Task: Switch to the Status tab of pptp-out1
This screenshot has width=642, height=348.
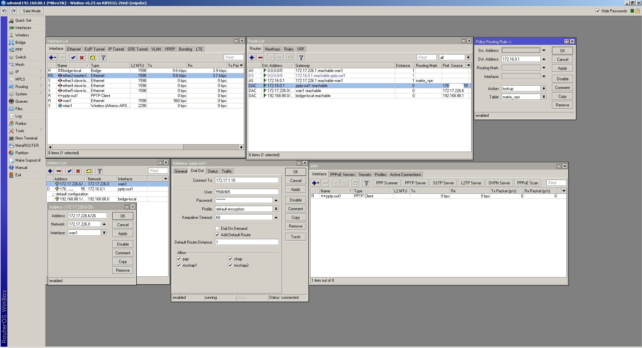Action: (x=213, y=171)
